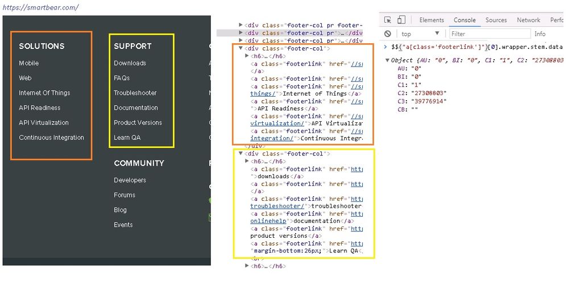568x281 pixels.
Task: Open the Developers community link
Action: [x=130, y=180]
